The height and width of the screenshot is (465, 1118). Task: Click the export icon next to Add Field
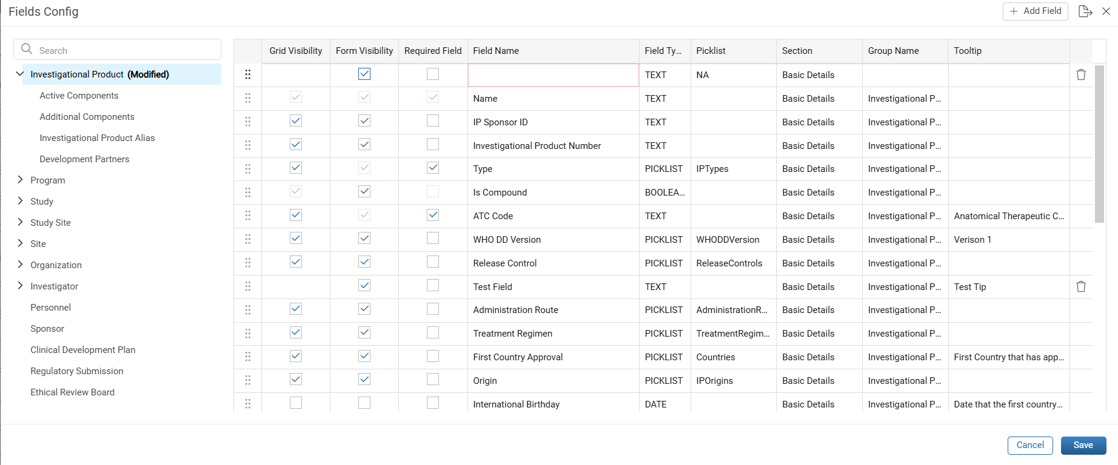pos(1085,11)
